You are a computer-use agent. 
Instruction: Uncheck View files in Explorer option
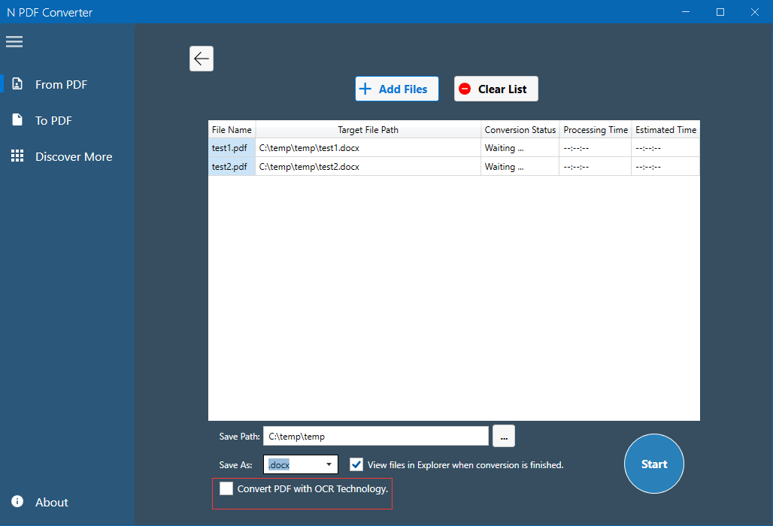coord(356,464)
